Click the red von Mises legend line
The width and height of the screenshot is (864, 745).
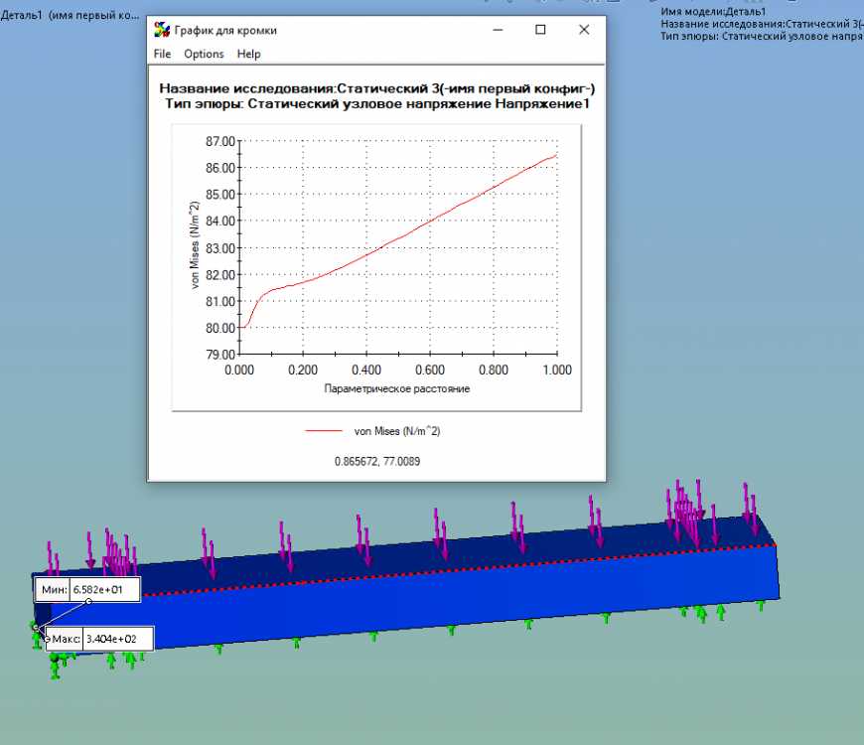[x=324, y=431]
